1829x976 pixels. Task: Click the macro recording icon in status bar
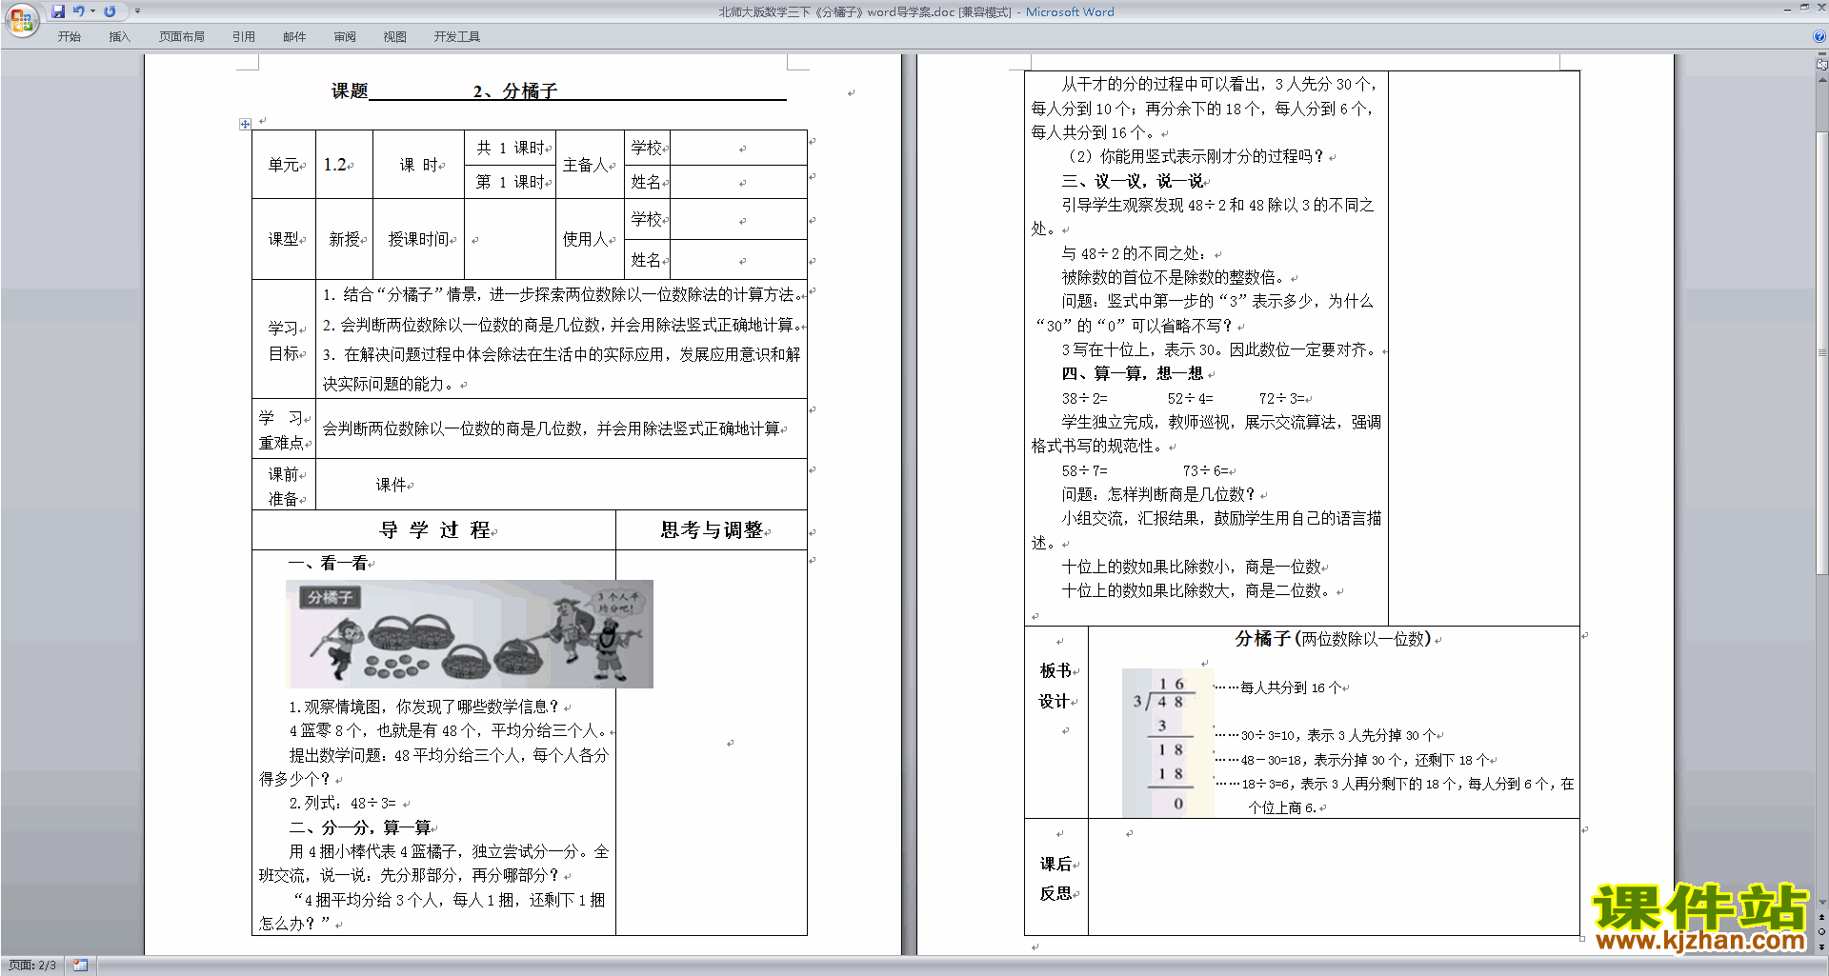pyautogui.click(x=80, y=966)
